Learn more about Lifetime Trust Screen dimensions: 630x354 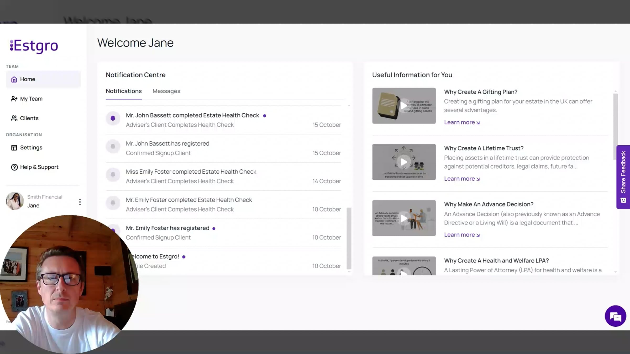[x=462, y=179]
